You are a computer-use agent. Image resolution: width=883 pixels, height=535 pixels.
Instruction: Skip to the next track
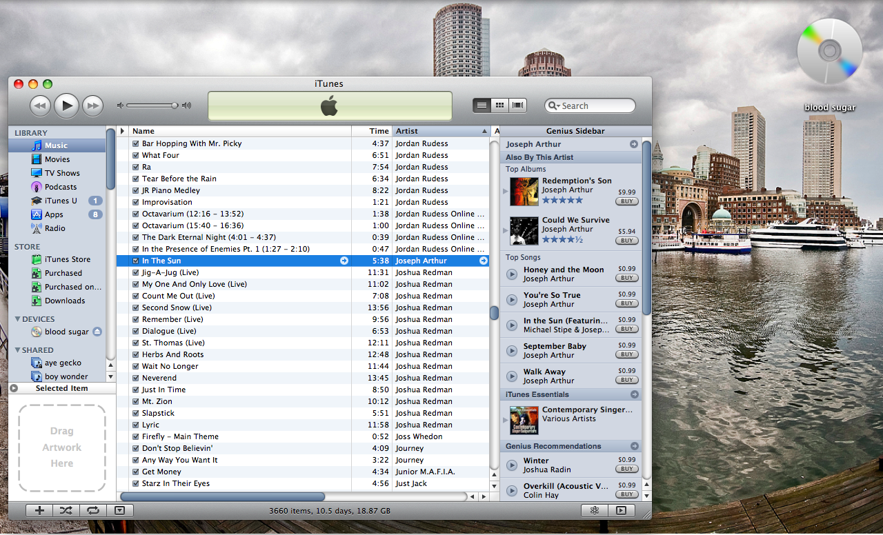(x=92, y=105)
